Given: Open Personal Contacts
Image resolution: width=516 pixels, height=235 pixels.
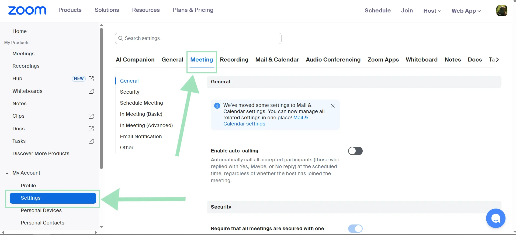Looking at the screenshot, I should pyautogui.click(x=43, y=223).
